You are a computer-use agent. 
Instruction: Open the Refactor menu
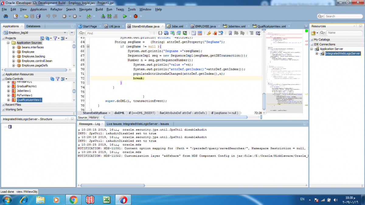pyautogui.click(x=56, y=9)
